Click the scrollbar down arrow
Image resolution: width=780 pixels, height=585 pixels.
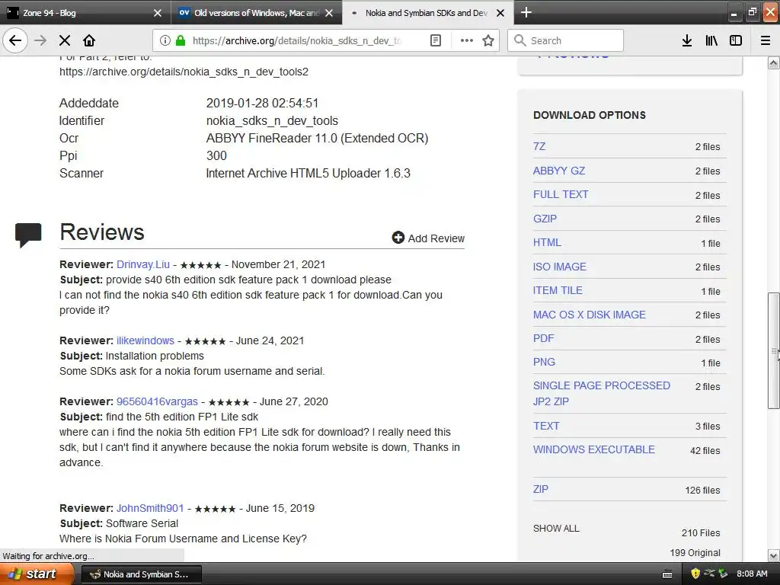tap(773, 555)
